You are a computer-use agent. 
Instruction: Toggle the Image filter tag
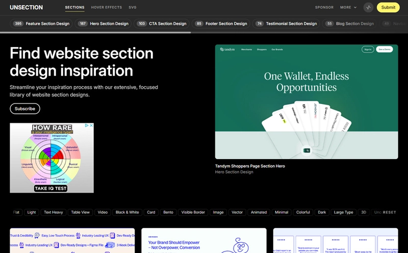coord(218,212)
